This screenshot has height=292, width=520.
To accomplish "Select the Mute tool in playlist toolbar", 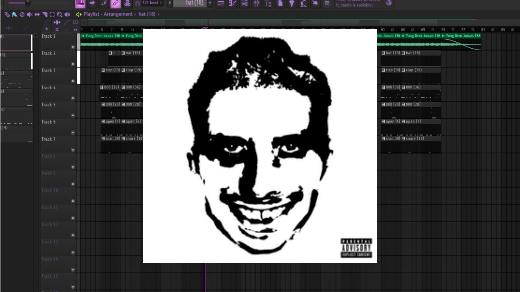I will [29, 14].
